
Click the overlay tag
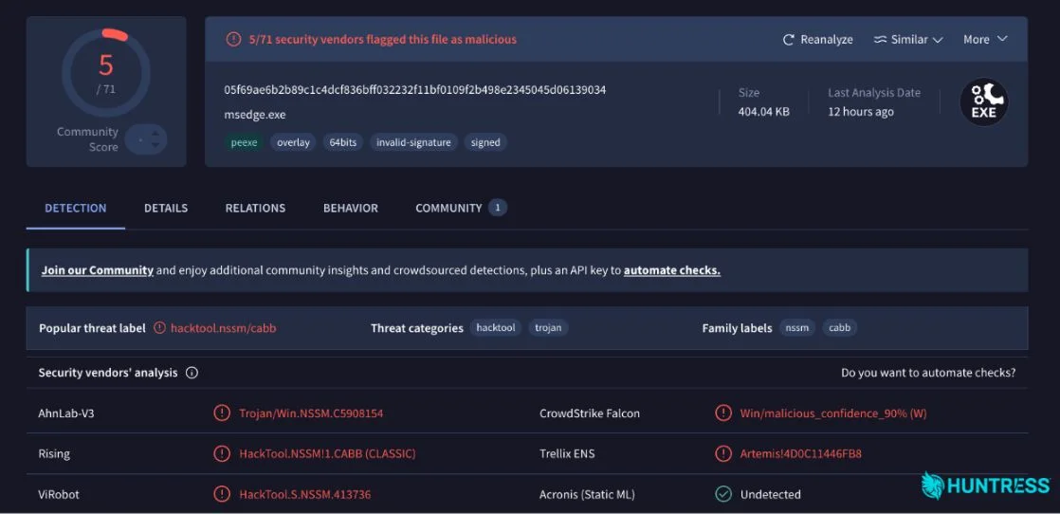click(x=293, y=142)
